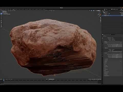Screen dimensions: 123x92
Task: Switch perspective/orthographic grid icon in viewport
Action: pyautogui.click(x=100, y=22)
